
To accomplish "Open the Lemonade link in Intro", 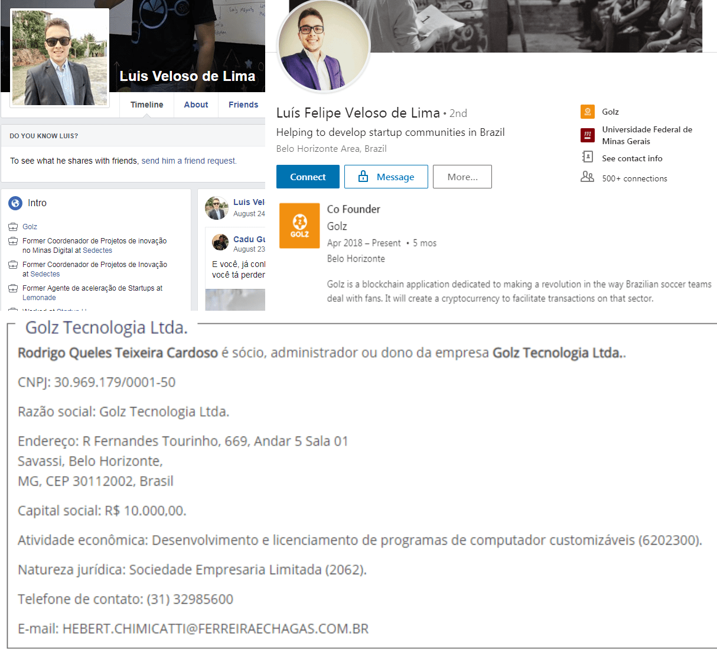I will [x=39, y=298].
